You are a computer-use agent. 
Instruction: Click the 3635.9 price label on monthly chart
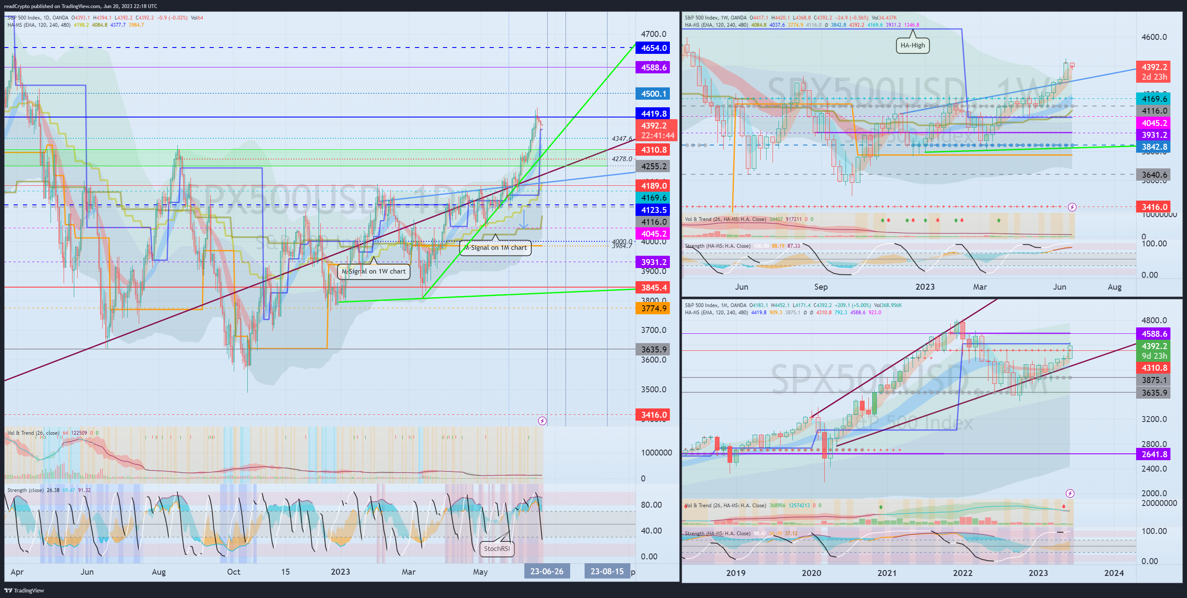[1154, 393]
